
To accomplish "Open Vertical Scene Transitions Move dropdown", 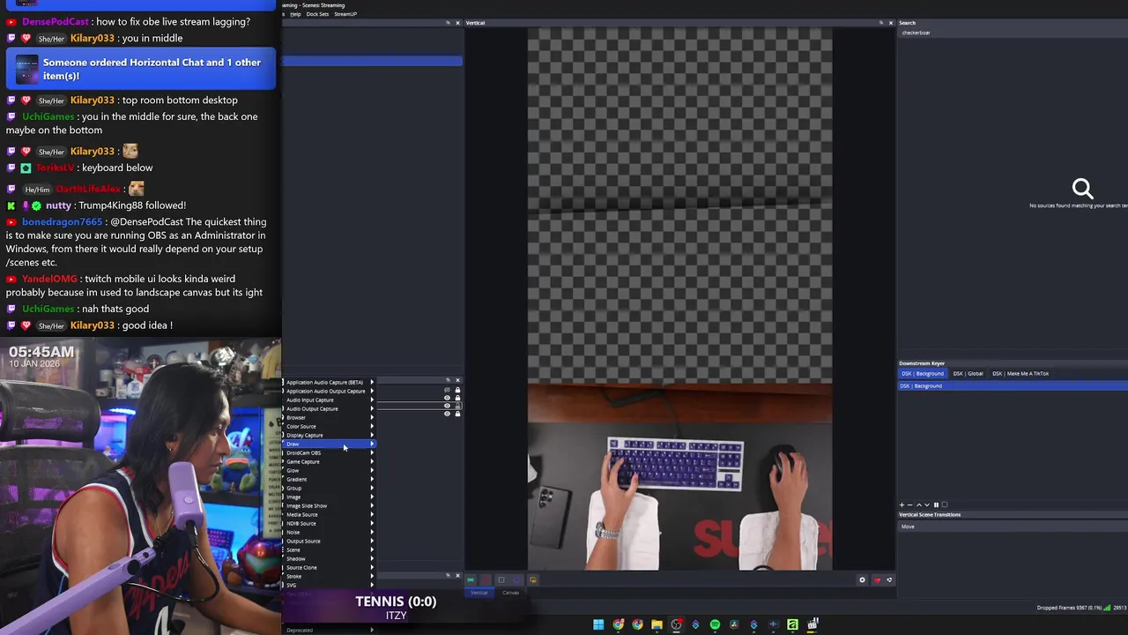I will [1013, 527].
